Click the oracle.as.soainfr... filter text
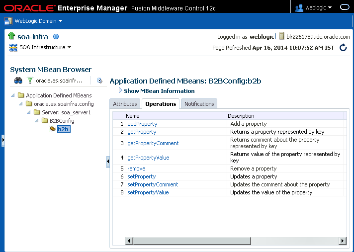The width and height of the screenshot is (354, 252). point(59,81)
